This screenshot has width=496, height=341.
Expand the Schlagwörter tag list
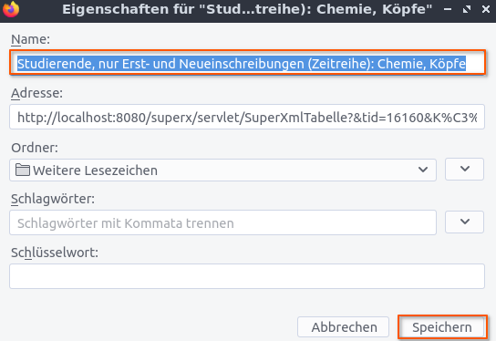click(464, 222)
